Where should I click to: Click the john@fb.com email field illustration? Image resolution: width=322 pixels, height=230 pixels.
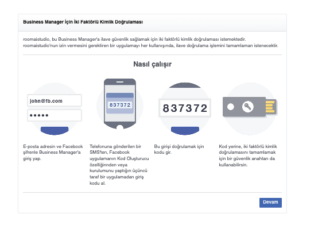(x=55, y=100)
